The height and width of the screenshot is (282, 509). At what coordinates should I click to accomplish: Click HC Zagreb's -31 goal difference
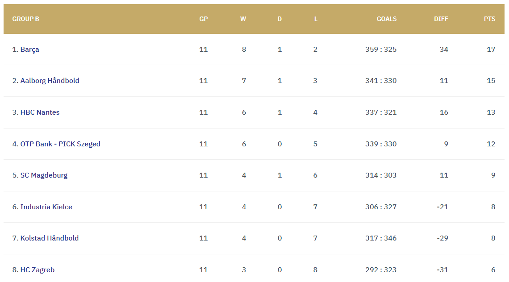click(x=442, y=270)
